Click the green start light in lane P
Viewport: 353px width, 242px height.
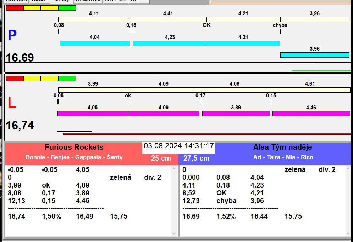pos(67,8)
